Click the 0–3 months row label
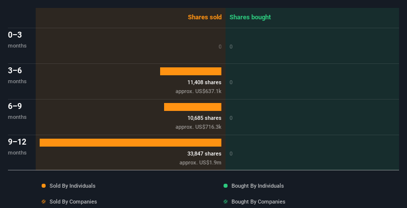Image resolution: width=407 pixels, height=208 pixels. click(x=17, y=40)
